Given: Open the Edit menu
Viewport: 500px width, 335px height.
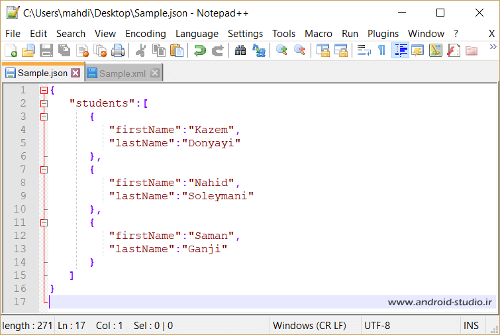Looking at the screenshot, I should 38,34.
